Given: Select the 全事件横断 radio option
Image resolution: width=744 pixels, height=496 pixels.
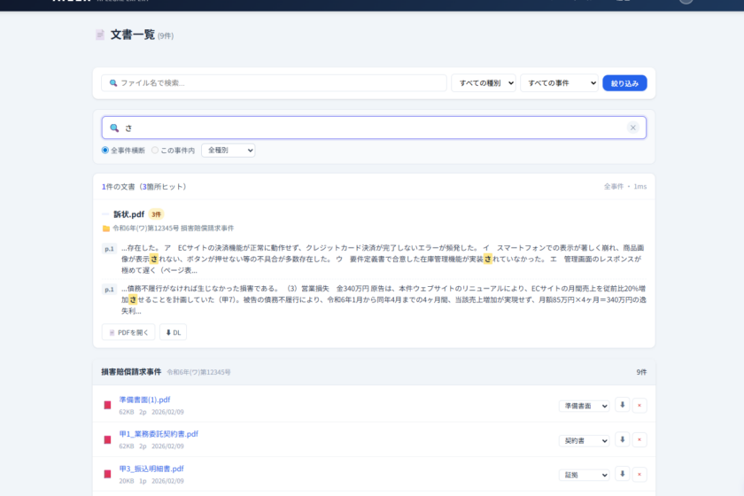Looking at the screenshot, I should [105, 151].
